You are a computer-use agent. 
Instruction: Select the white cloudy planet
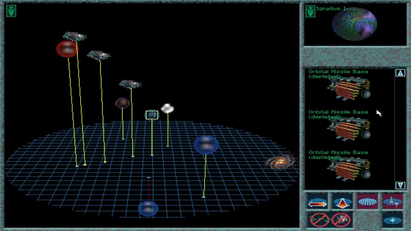click(x=167, y=108)
